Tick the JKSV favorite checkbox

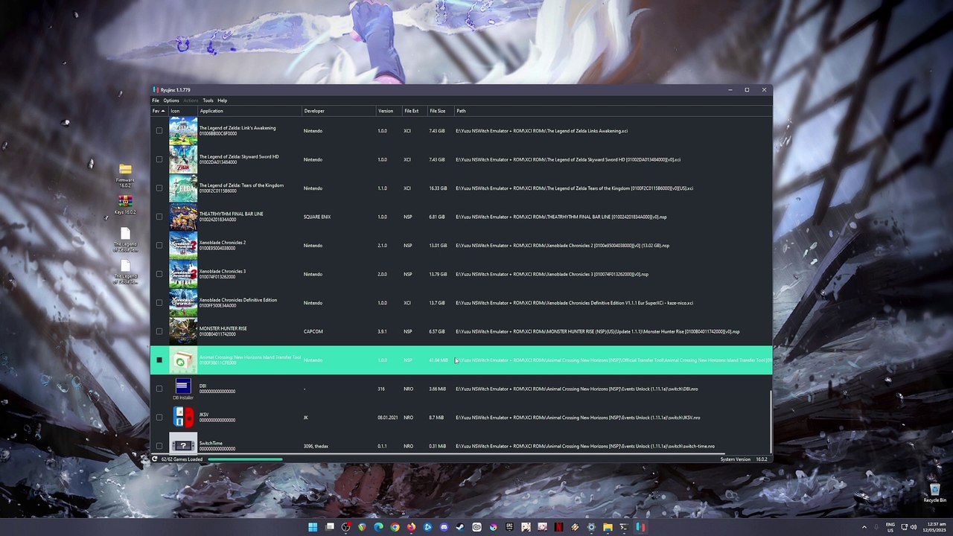click(x=159, y=418)
